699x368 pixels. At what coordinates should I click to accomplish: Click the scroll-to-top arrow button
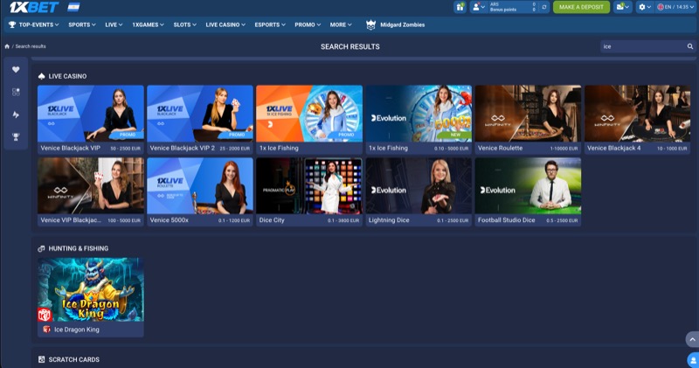pos(692,339)
